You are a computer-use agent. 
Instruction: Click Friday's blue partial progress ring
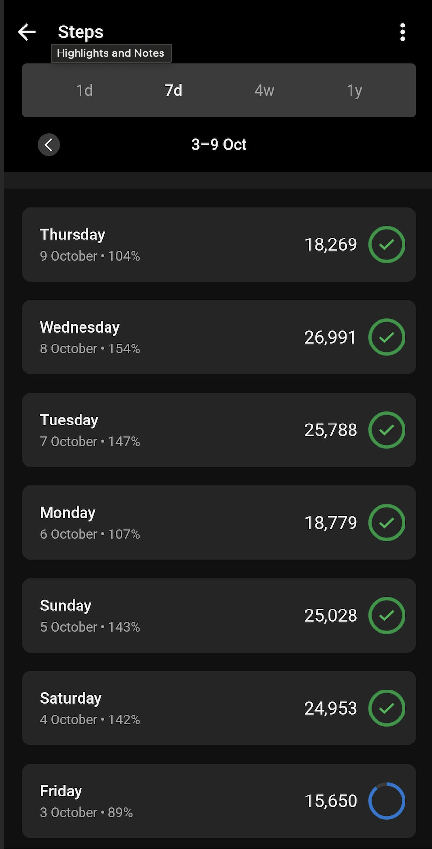386,801
